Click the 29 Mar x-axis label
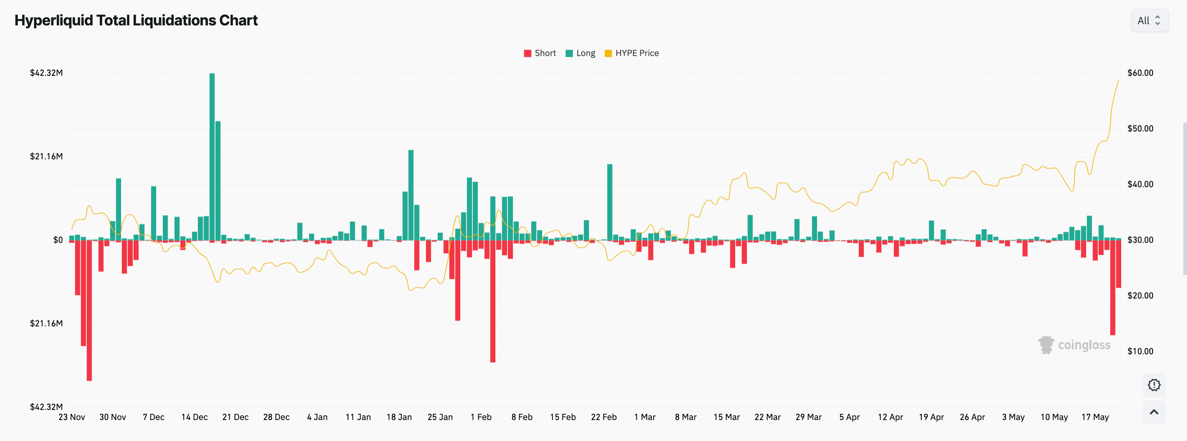 [809, 417]
